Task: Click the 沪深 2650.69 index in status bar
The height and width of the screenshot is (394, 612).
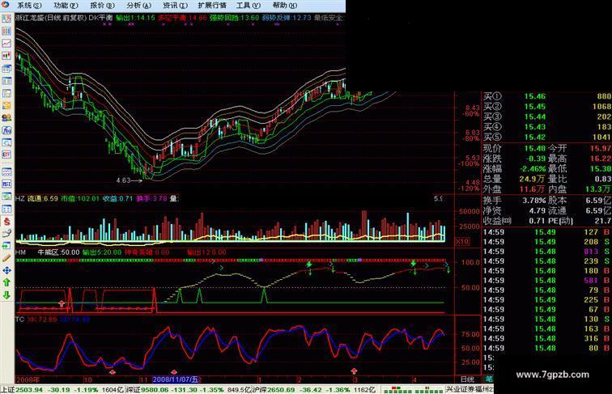Action: point(314,390)
